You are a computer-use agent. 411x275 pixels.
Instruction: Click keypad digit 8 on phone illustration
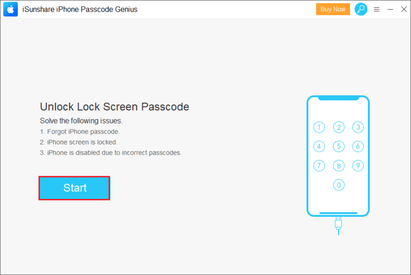pos(339,166)
